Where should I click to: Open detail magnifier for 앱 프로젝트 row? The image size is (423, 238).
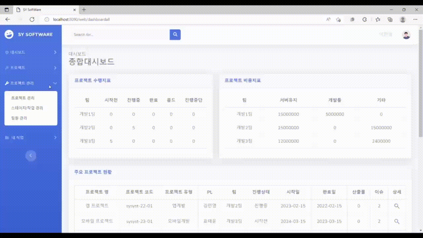click(397, 206)
